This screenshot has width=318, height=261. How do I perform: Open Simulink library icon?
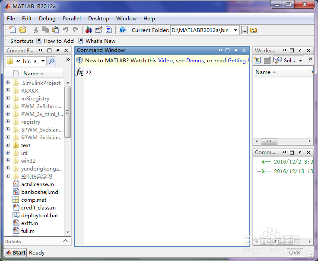tap(89, 30)
